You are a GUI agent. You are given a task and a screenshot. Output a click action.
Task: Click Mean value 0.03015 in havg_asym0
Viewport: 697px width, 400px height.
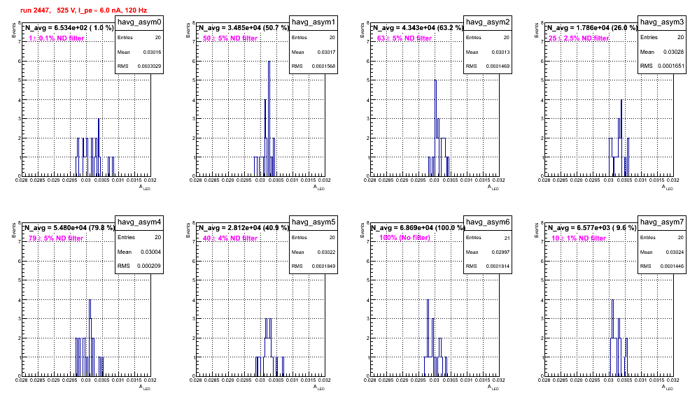pos(152,52)
